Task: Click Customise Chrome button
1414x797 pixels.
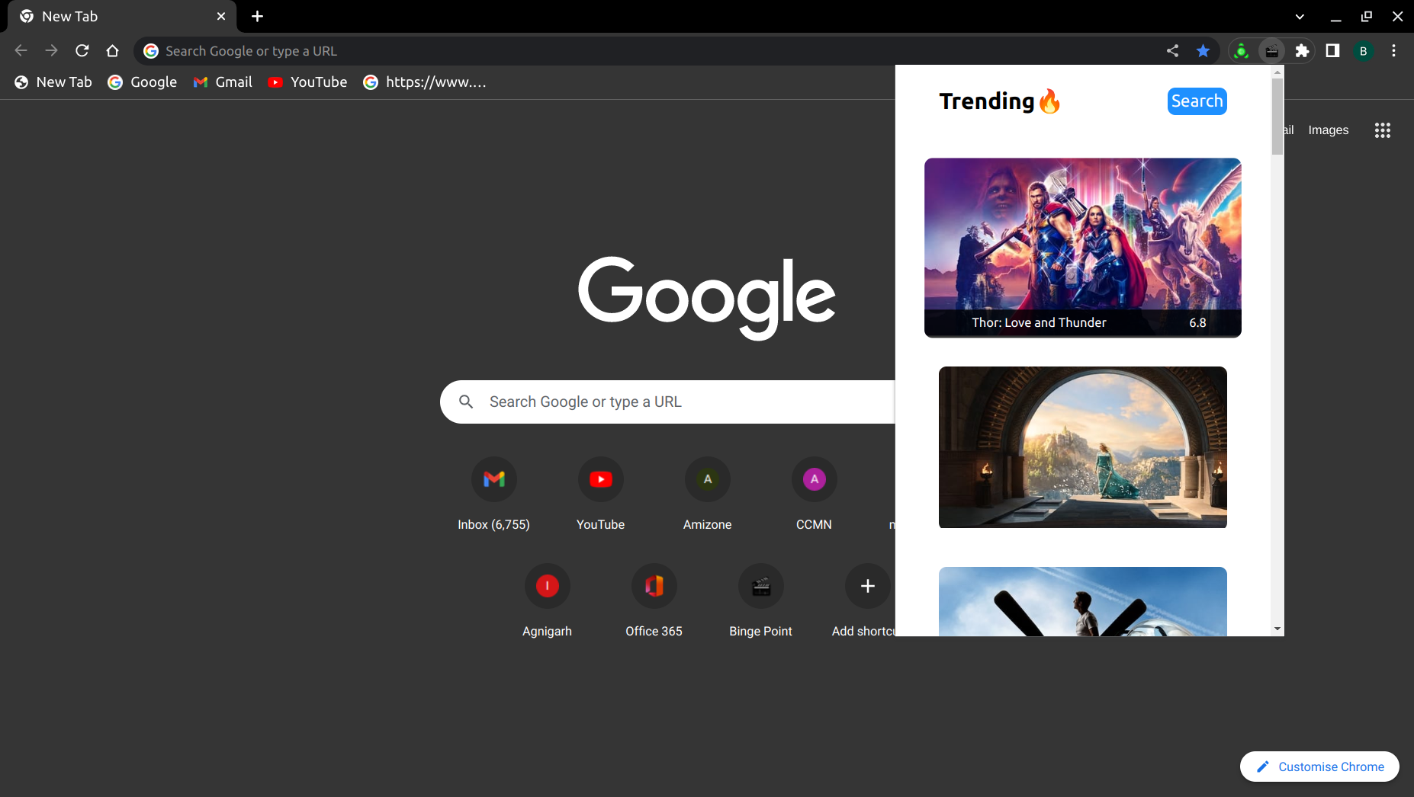Action: (1319, 767)
